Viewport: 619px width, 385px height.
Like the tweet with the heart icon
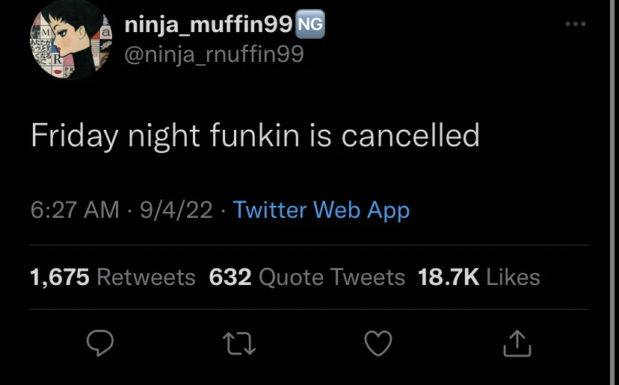point(378,343)
